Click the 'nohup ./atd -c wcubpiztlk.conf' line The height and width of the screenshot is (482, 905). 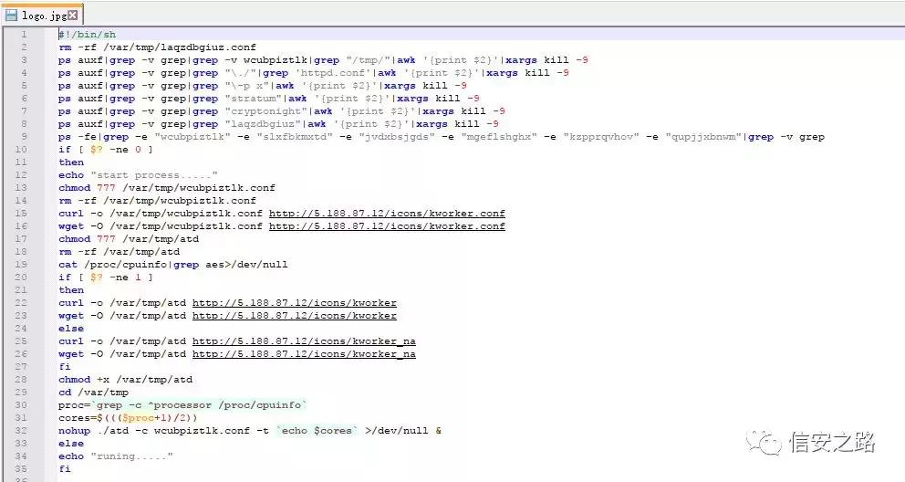[x=250, y=431]
